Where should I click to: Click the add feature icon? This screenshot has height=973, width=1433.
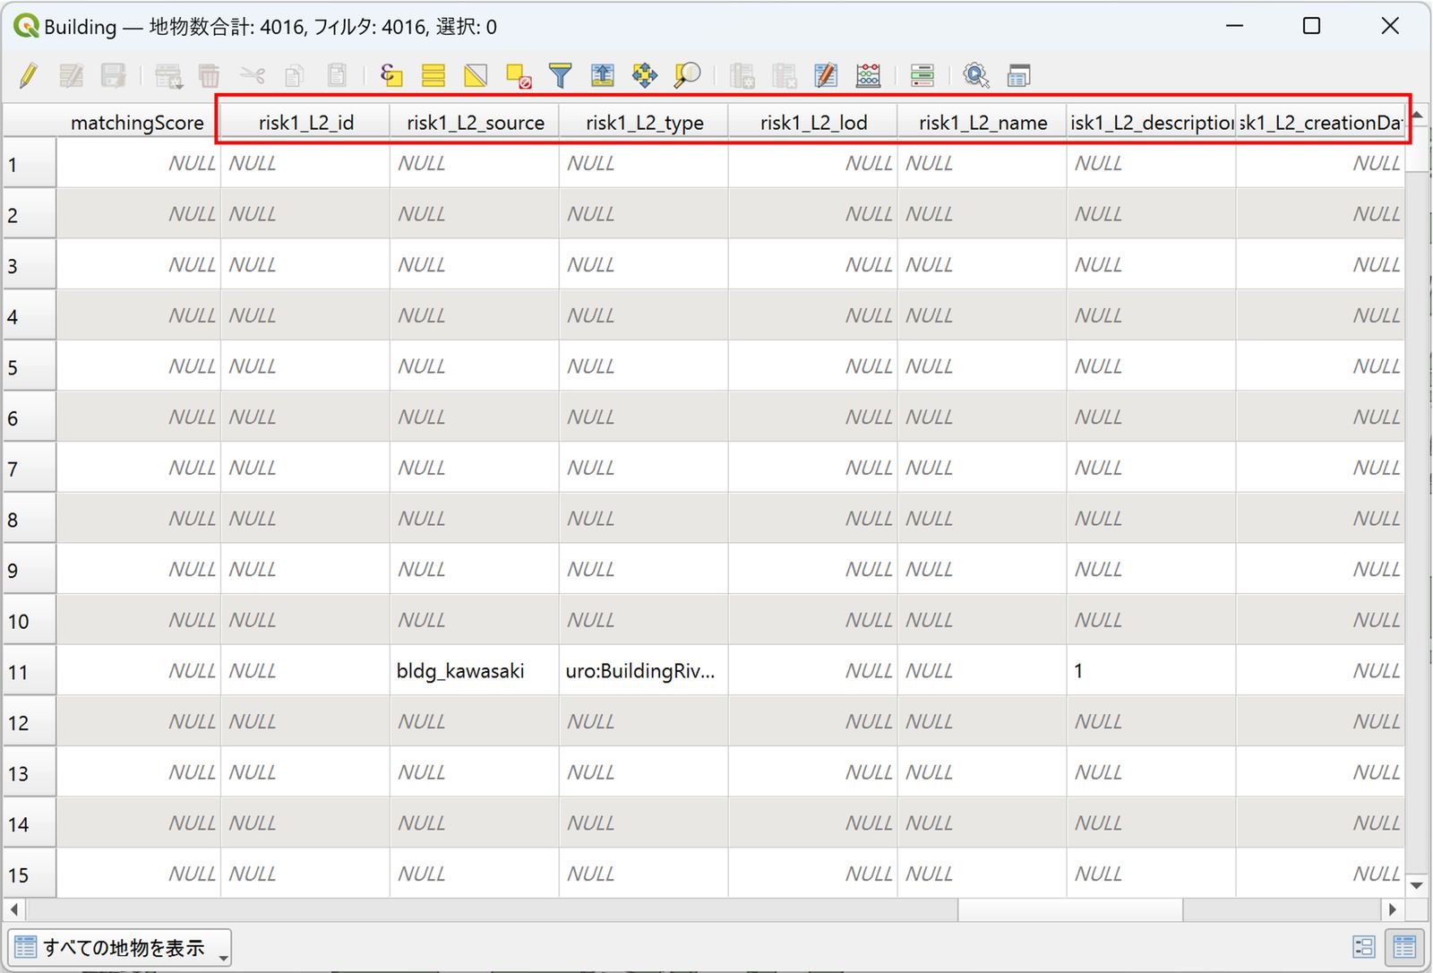168,75
